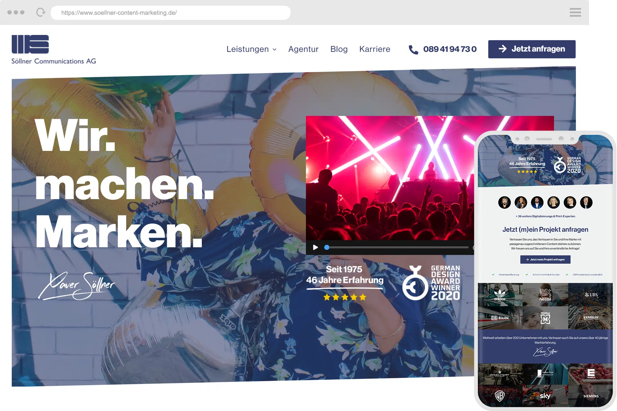The height and width of the screenshot is (411, 617).
Task: Click the Jetzt anfragen button
Action: coord(532,49)
